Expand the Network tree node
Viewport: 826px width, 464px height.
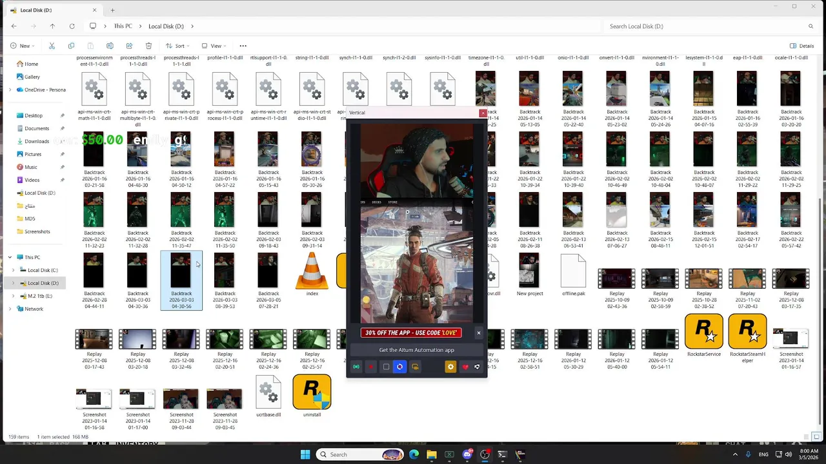(10, 309)
